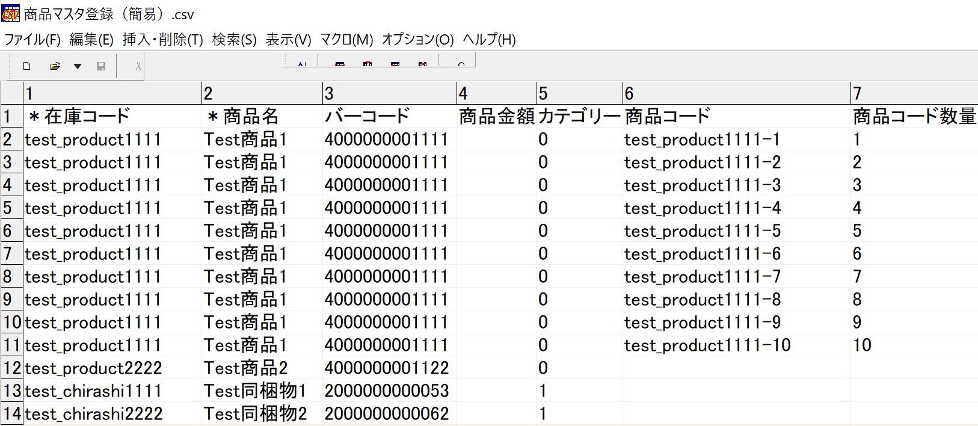The width and height of the screenshot is (978, 426).
Task: Click the Cut scissors icon
Action: 138,66
